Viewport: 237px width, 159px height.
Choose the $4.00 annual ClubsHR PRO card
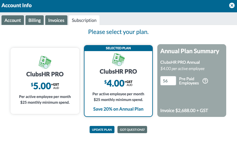point(118,81)
